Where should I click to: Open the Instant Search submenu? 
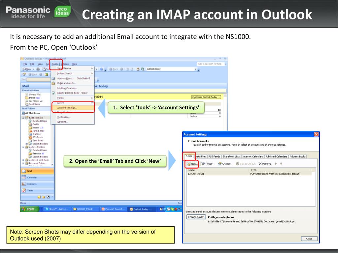73,73
